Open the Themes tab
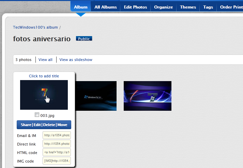This screenshot has width=243, height=168. 188,7
